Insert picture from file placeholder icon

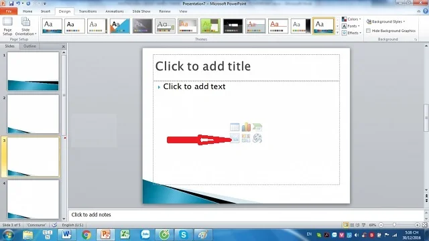coord(235,139)
